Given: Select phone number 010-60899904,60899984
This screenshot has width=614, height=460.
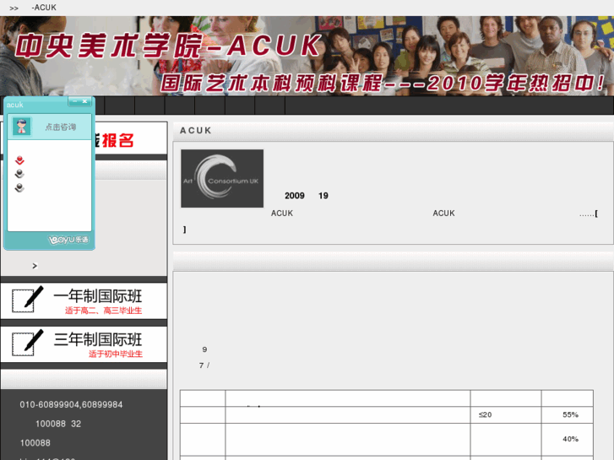Looking at the screenshot, I should [71, 404].
